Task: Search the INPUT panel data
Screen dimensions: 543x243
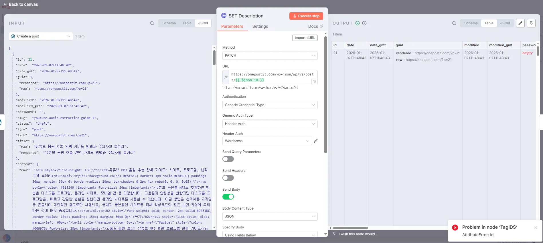Action: coord(152,23)
